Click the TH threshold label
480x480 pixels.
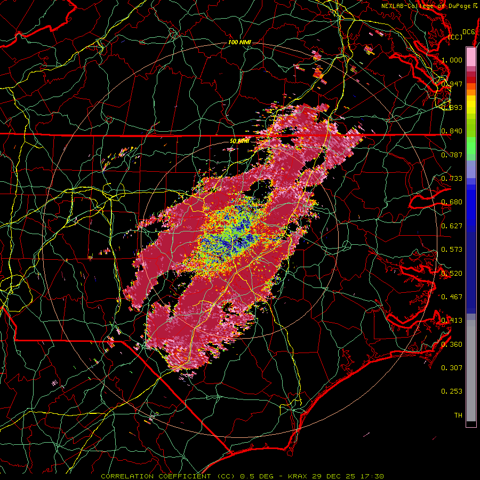[458, 415]
